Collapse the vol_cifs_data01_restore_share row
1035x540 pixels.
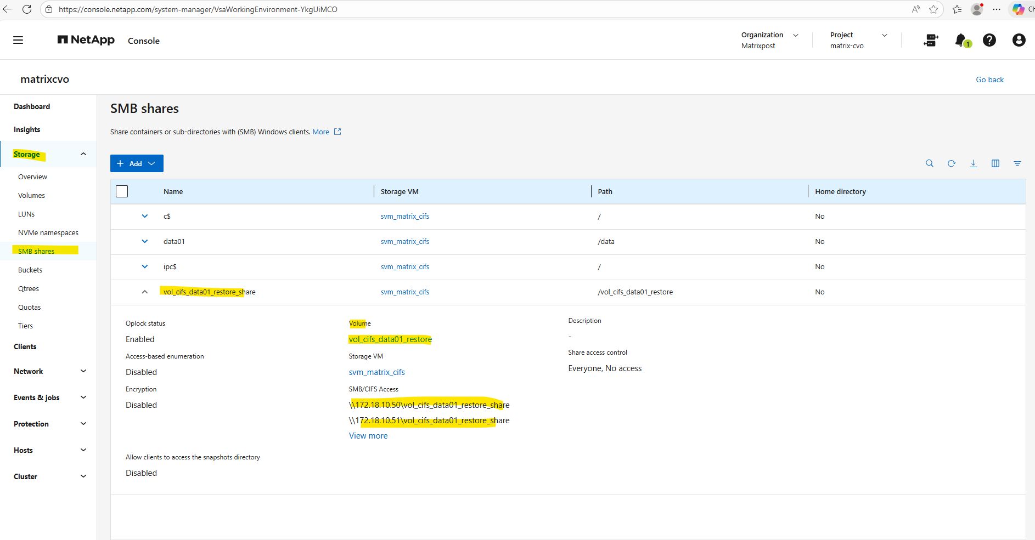(x=145, y=292)
